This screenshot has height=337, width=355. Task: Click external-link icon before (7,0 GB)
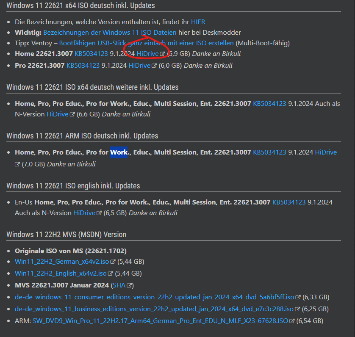tap(17, 164)
